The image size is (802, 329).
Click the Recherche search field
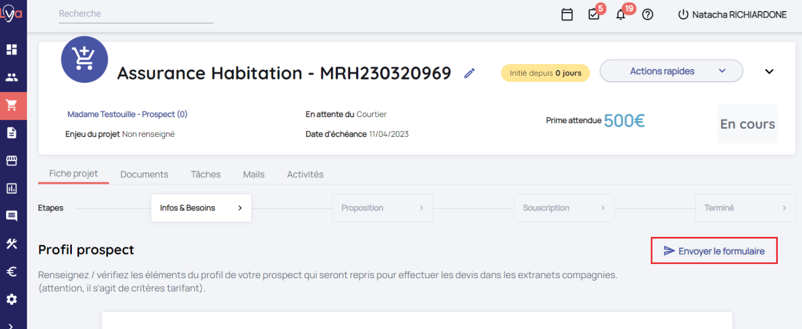click(x=136, y=14)
